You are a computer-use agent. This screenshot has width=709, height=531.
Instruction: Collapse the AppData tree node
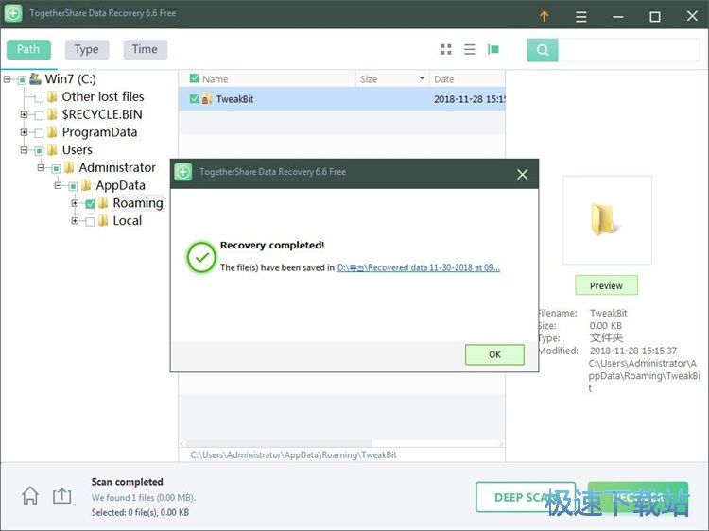tap(58, 185)
